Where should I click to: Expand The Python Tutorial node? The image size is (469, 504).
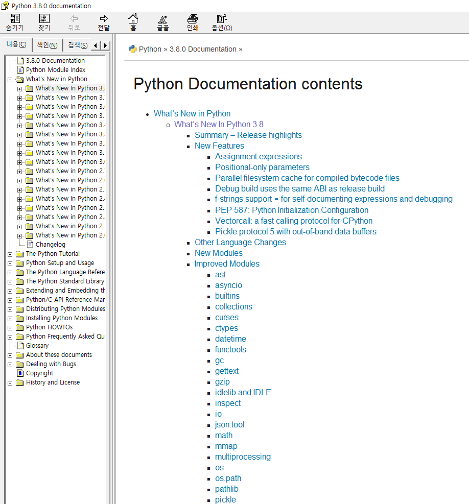[10, 255]
